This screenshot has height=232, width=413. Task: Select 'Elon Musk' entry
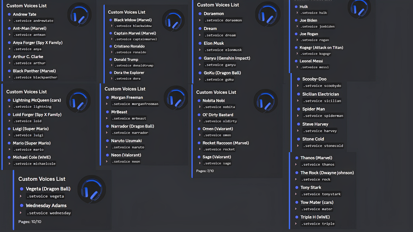pyautogui.click(x=213, y=43)
